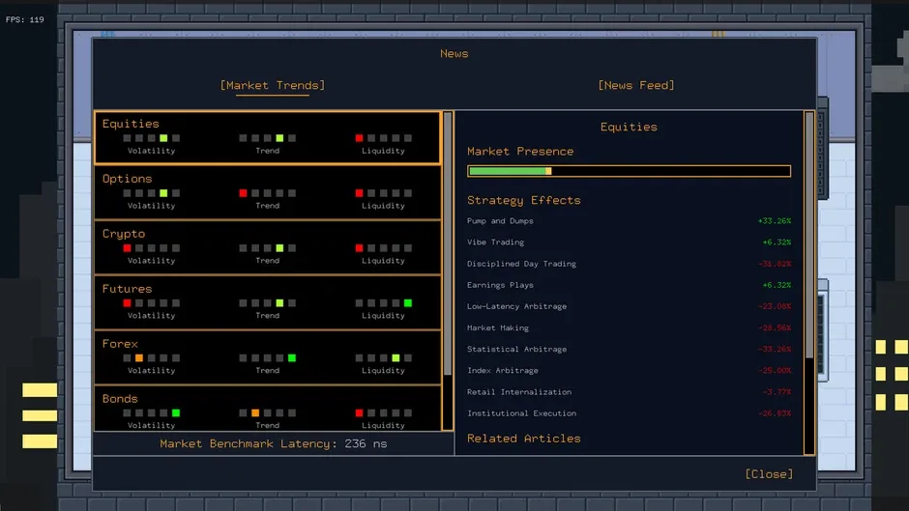The height and width of the screenshot is (511, 909).
Task: Click Disciplined Day Trading strategy
Action: 521,264
